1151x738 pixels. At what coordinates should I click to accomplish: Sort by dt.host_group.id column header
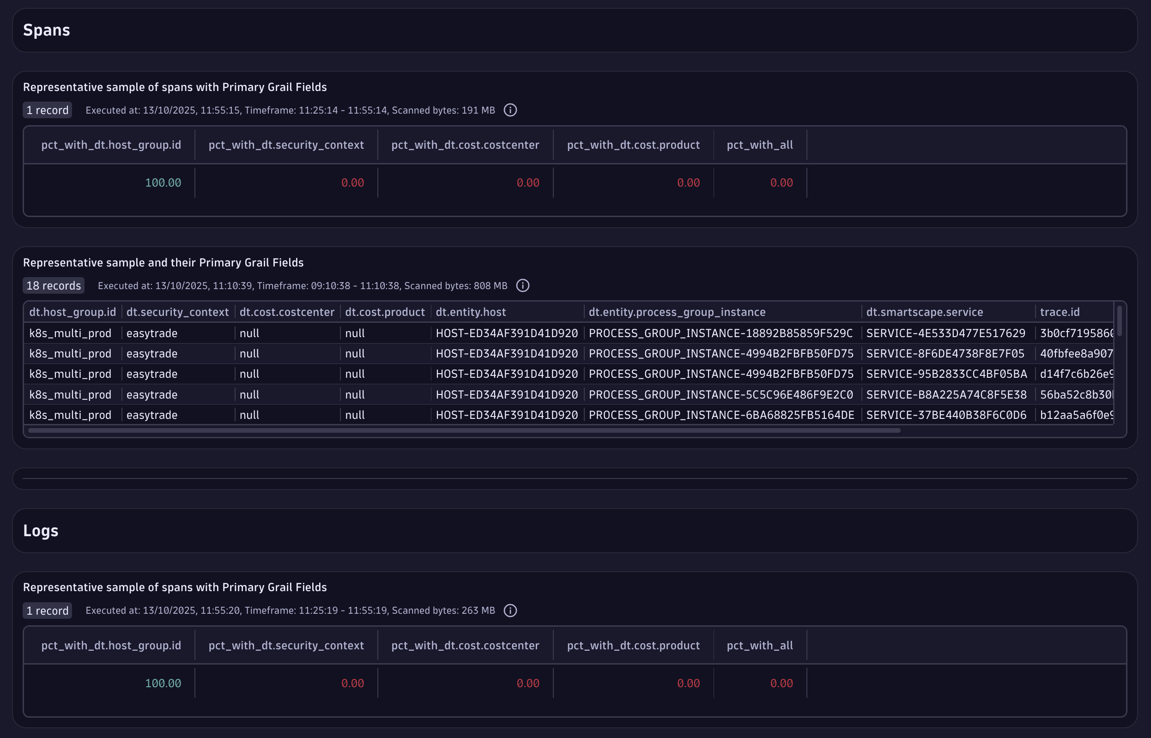tap(73, 312)
